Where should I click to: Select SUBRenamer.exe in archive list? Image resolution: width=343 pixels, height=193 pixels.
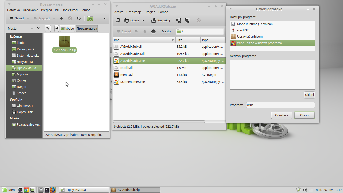pyautogui.click(x=169, y=82)
